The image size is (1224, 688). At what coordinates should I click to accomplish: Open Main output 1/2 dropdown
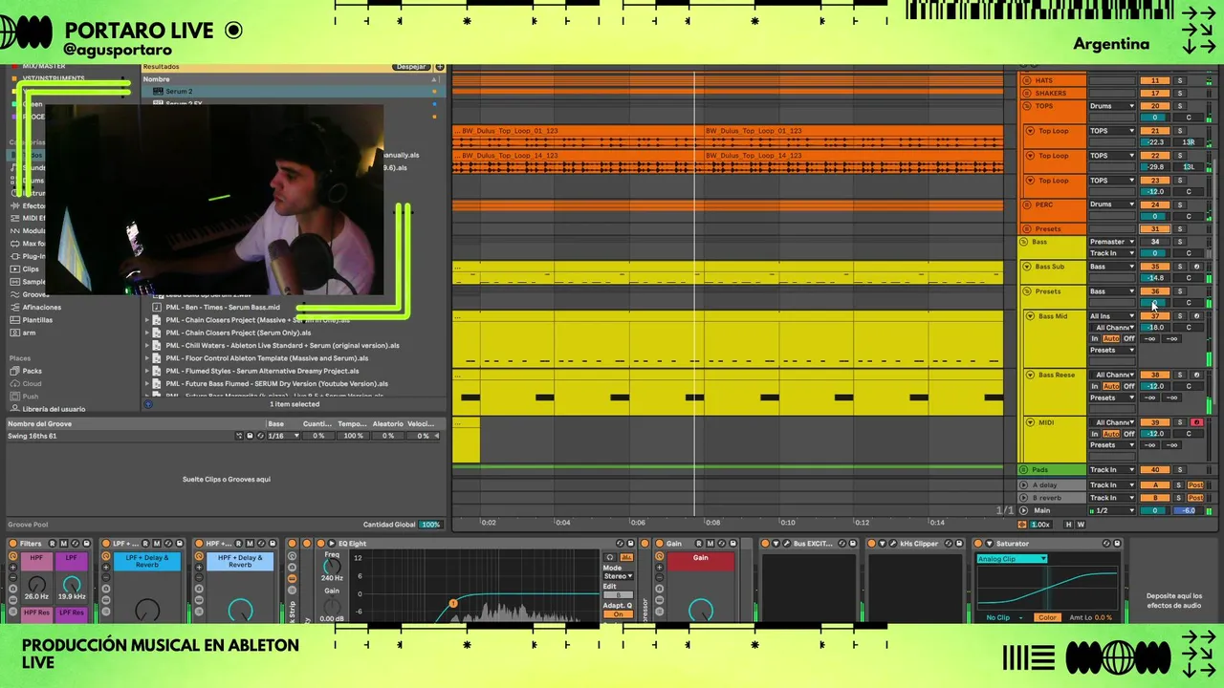1112,510
